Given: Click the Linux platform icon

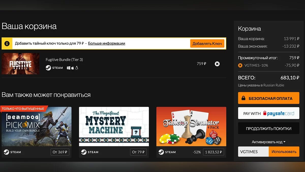Looking at the screenshot, I should pos(77,68).
